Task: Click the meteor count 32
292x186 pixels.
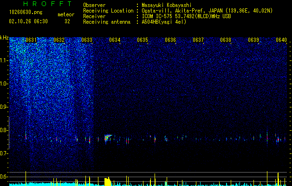Action: pos(67,21)
